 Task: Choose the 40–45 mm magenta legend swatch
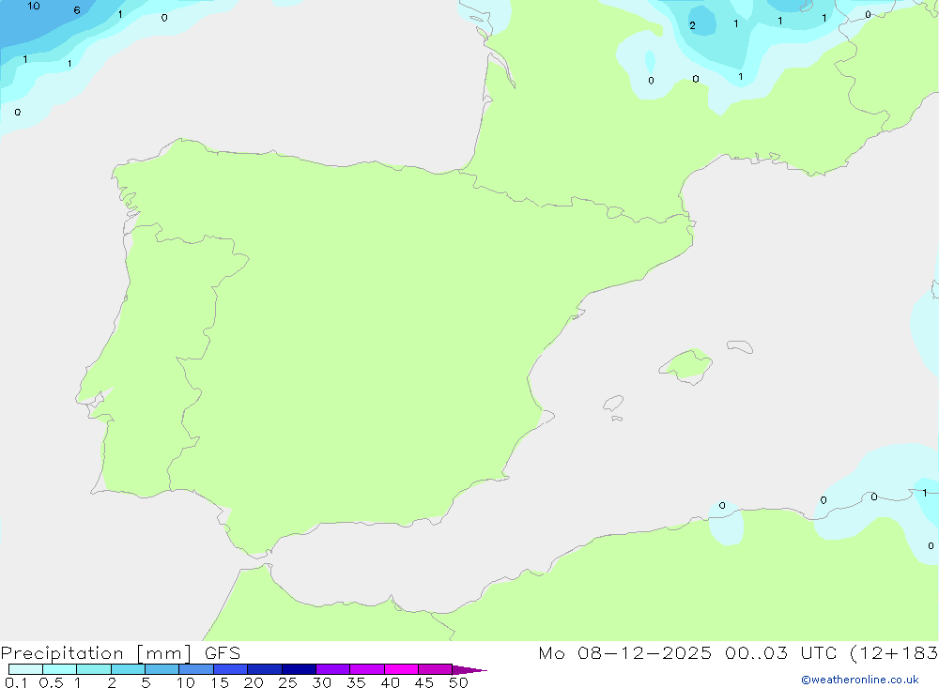pyautogui.click(x=401, y=669)
